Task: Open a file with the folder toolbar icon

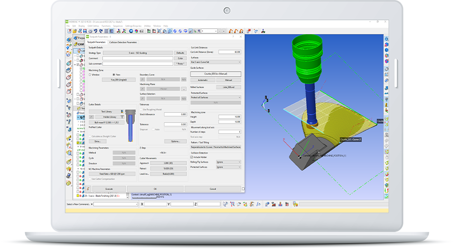Action: 75,31
